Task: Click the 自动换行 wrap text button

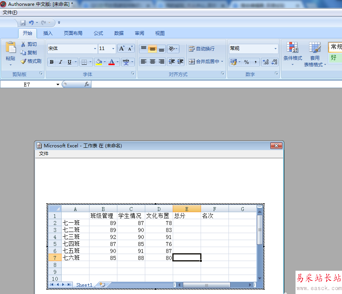Action: [201, 49]
